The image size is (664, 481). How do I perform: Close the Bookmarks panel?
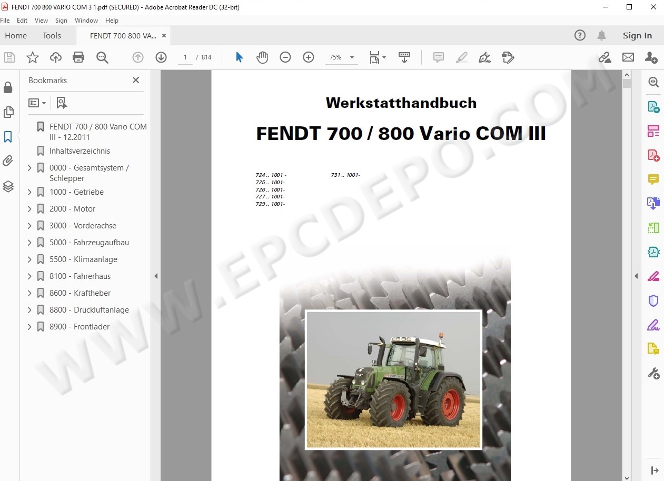136,80
